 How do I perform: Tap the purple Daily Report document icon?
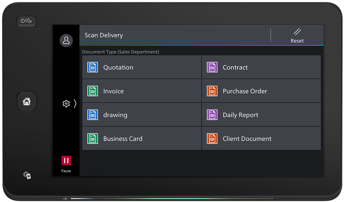coord(212,115)
